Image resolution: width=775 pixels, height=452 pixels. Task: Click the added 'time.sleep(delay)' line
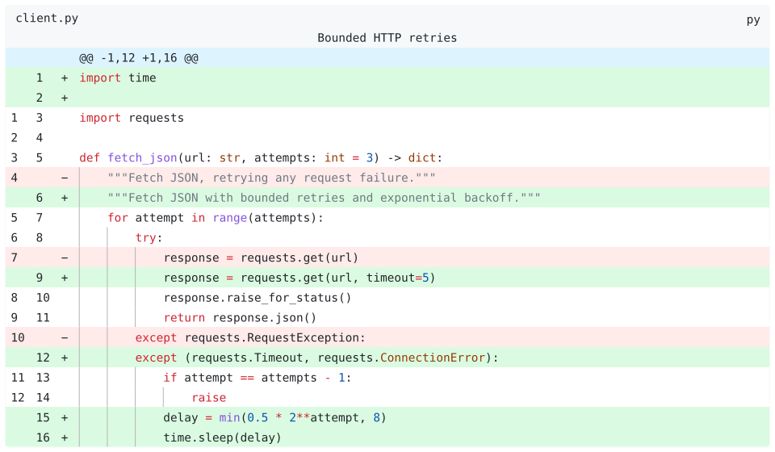tap(387, 437)
